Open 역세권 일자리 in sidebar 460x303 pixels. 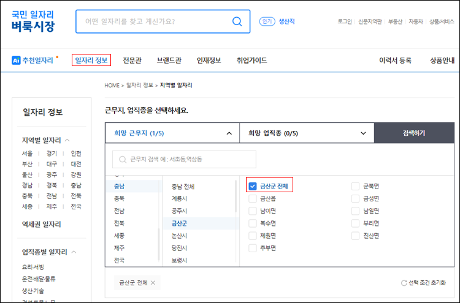41,224
